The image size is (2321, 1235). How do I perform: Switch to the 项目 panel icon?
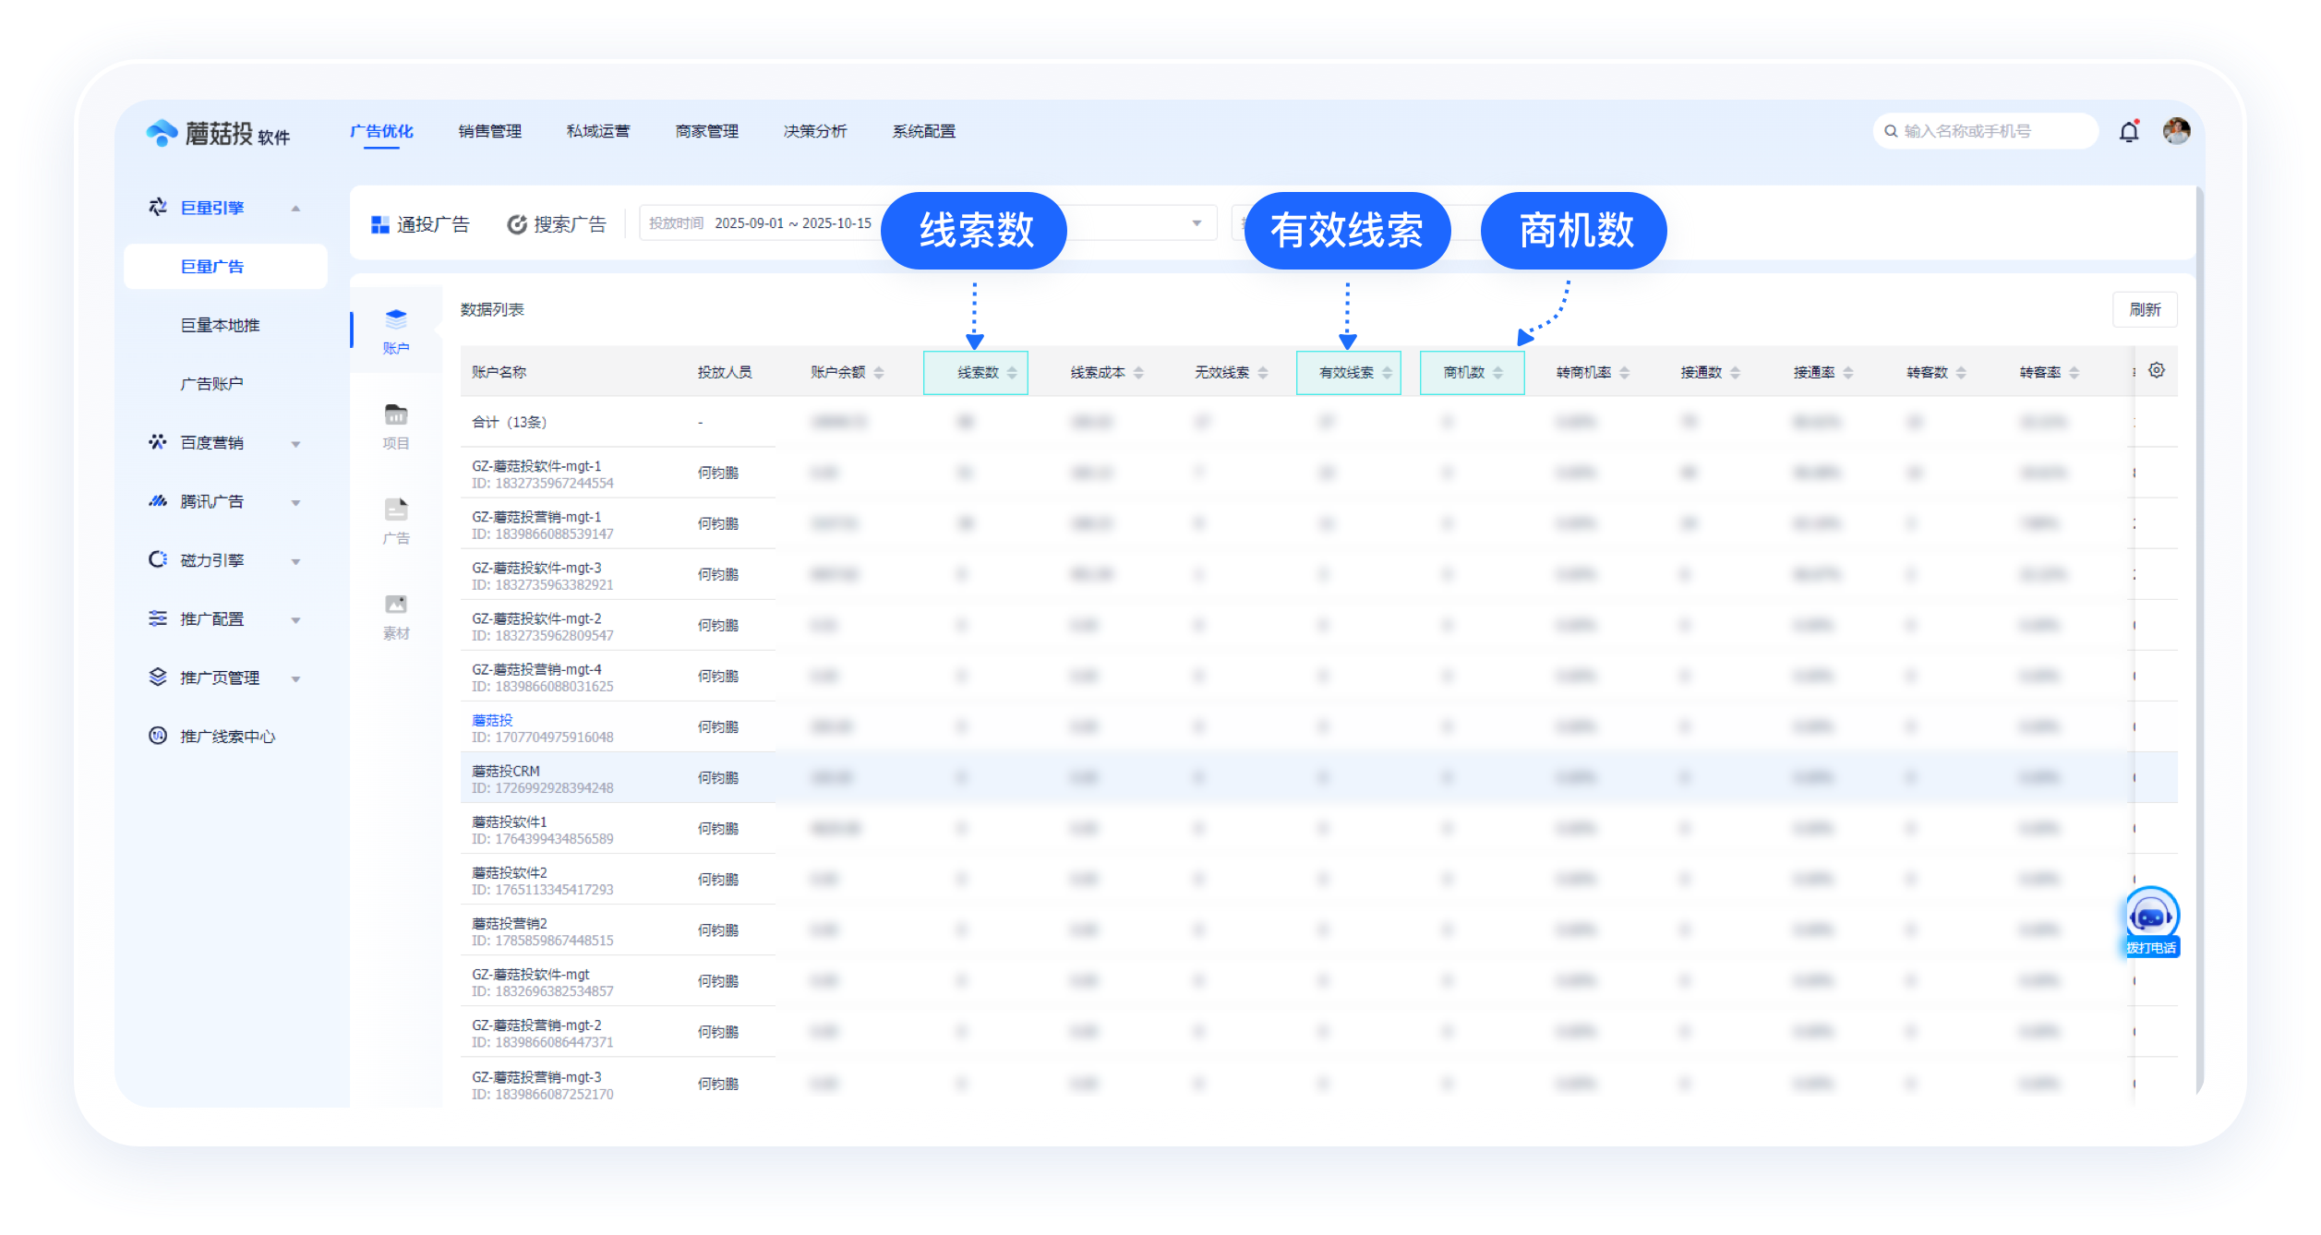pos(396,420)
